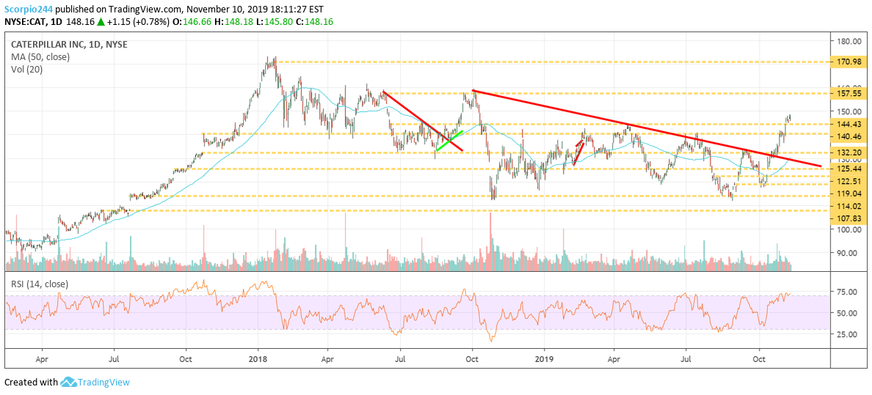Viewport: 872px width, 395px height.
Task: Click the green up-triangle price change indicator
Action: [101, 22]
